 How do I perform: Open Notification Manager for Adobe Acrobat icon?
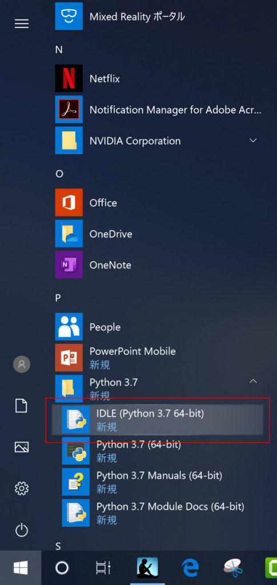[x=69, y=109]
